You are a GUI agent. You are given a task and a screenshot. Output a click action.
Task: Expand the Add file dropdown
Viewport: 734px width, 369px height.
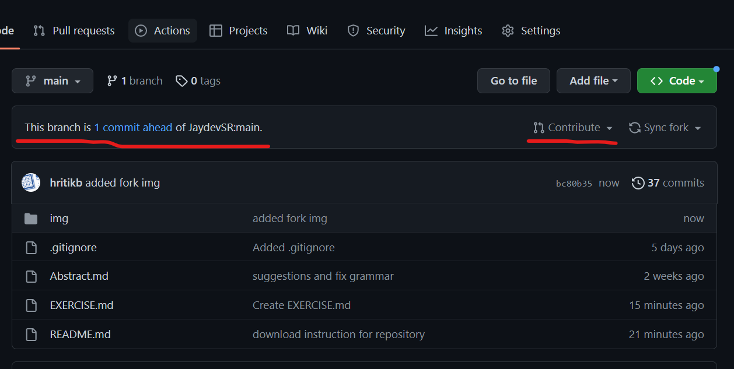593,80
